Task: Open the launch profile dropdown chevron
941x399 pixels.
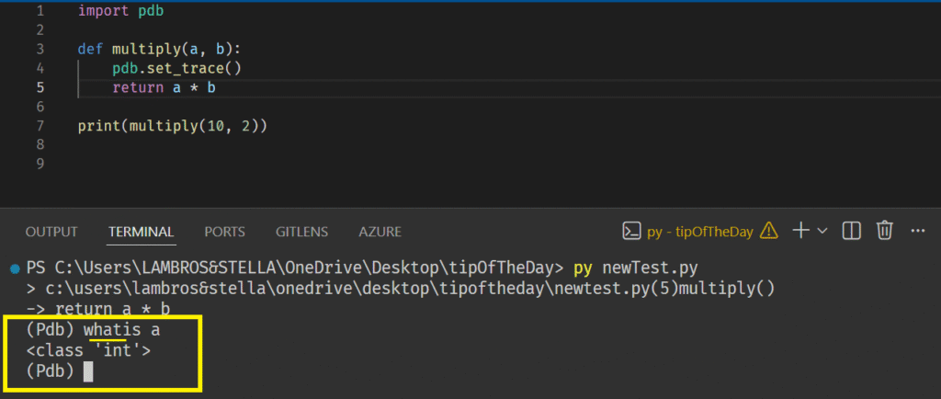Action: [x=822, y=231]
